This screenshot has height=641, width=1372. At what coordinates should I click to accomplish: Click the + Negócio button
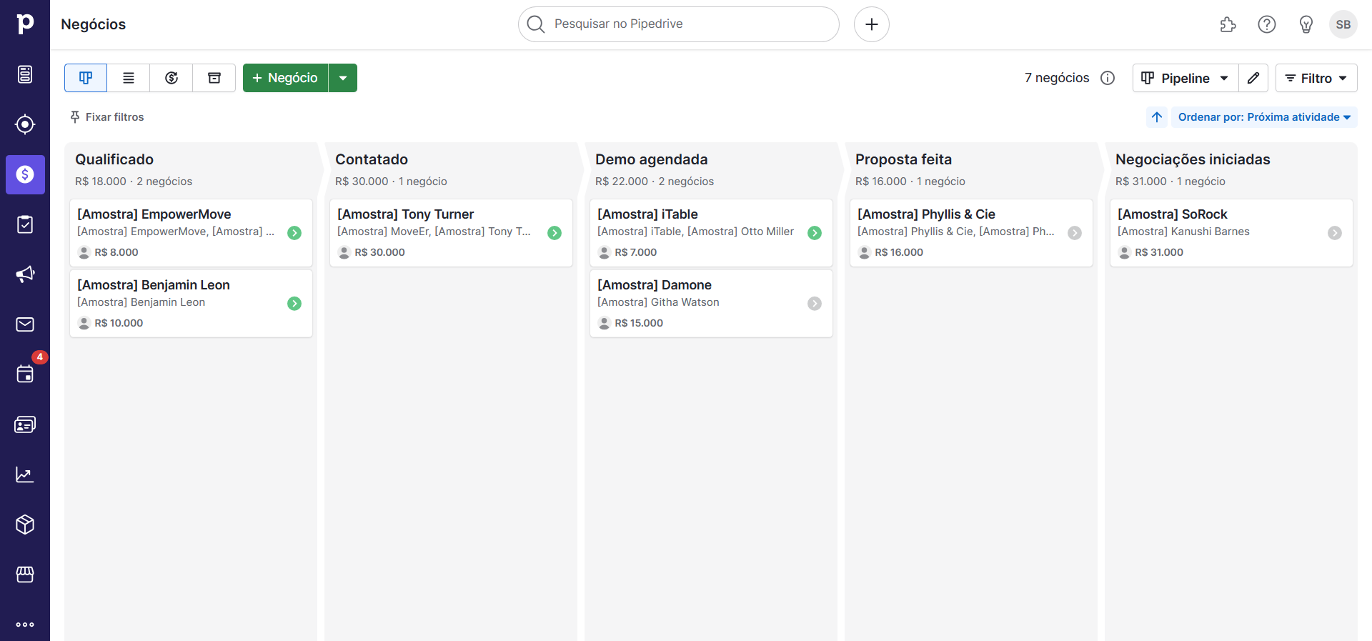(x=286, y=78)
